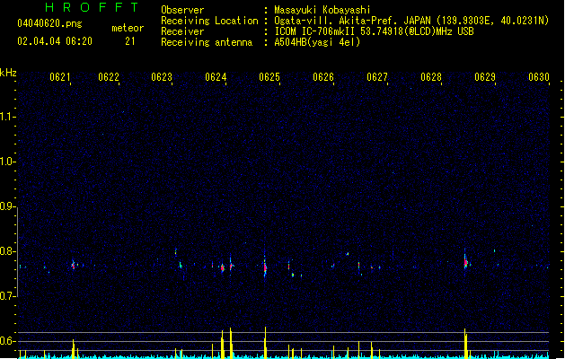Click the 'Receiving Location' label
565x359 pixels.
(209, 21)
